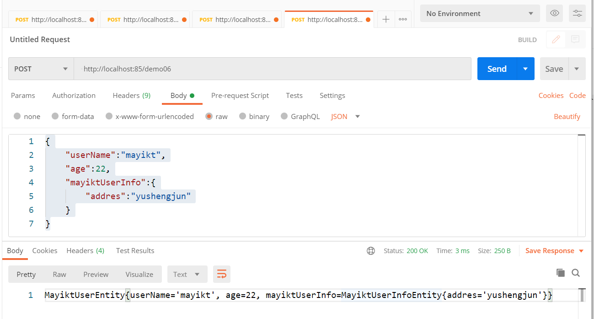
Task: Show the Raw response view
Action: click(x=59, y=274)
